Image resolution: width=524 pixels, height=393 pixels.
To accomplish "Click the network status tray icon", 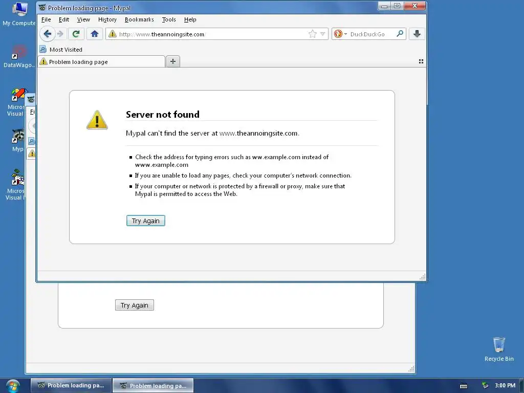I will (x=485, y=386).
